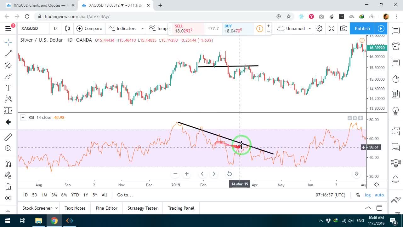Toggle percent scale mode
The height and width of the screenshot is (227, 403).
coord(358,195)
